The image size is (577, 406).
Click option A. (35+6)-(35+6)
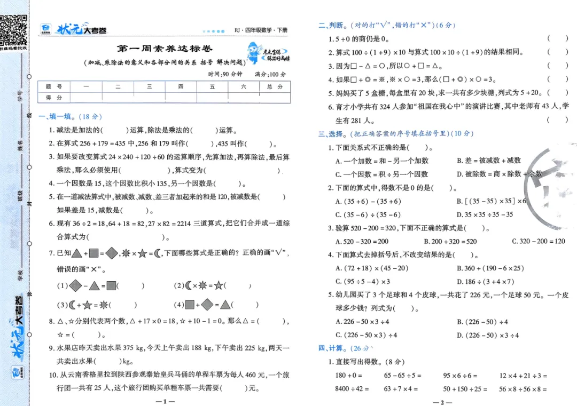(368, 201)
